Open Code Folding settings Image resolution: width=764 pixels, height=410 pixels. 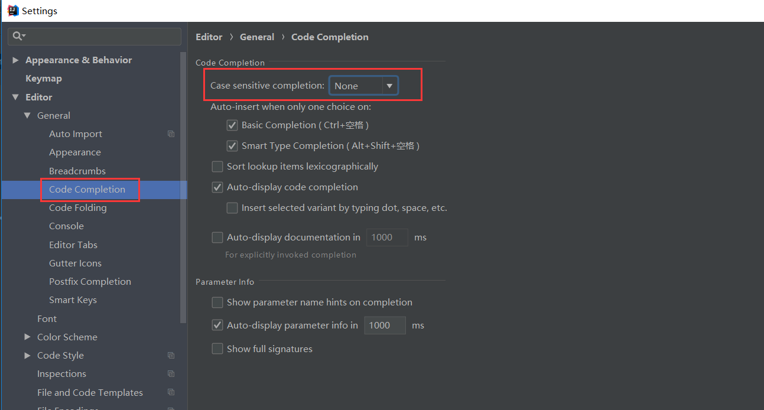(x=78, y=208)
